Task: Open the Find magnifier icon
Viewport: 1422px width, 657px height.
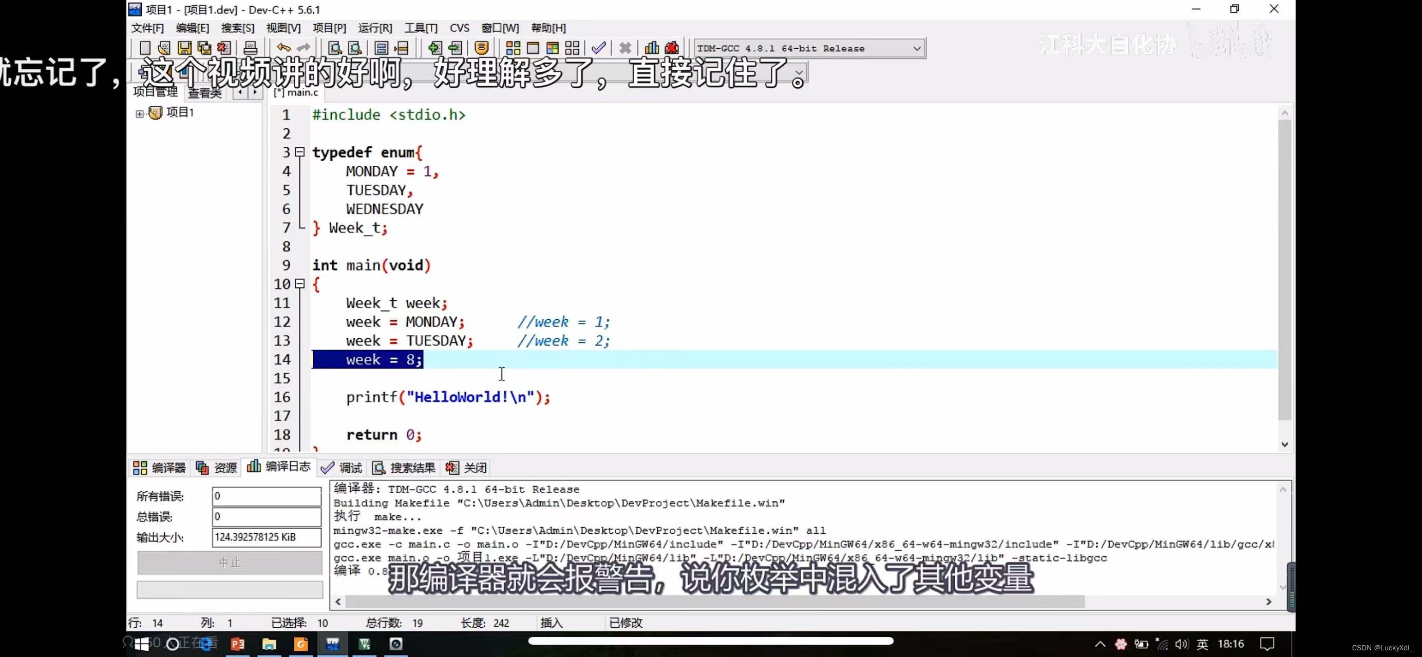Action: (x=334, y=48)
